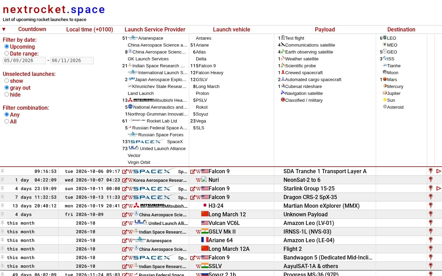
Task: Choose gray out for unselected launches
Action: tap(7, 88)
